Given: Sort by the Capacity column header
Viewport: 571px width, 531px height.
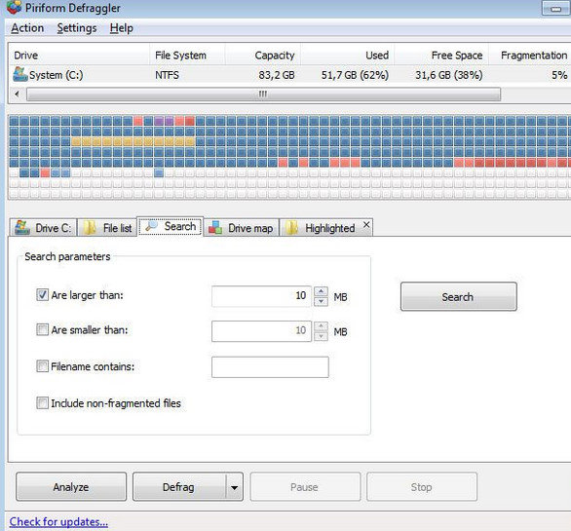Looking at the screenshot, I should [262, 56].
